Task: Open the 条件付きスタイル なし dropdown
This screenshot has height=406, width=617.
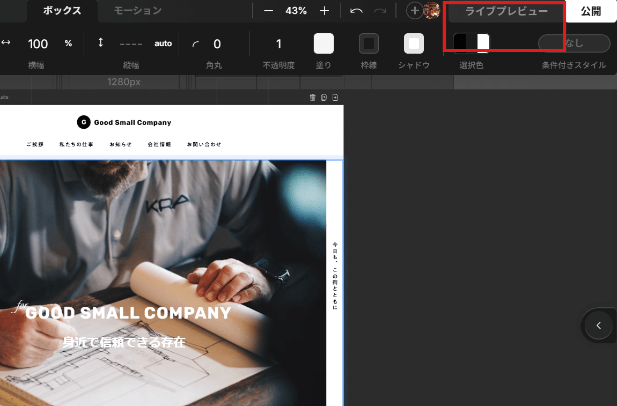Action: pyautogui.click(x=574, y=43)
